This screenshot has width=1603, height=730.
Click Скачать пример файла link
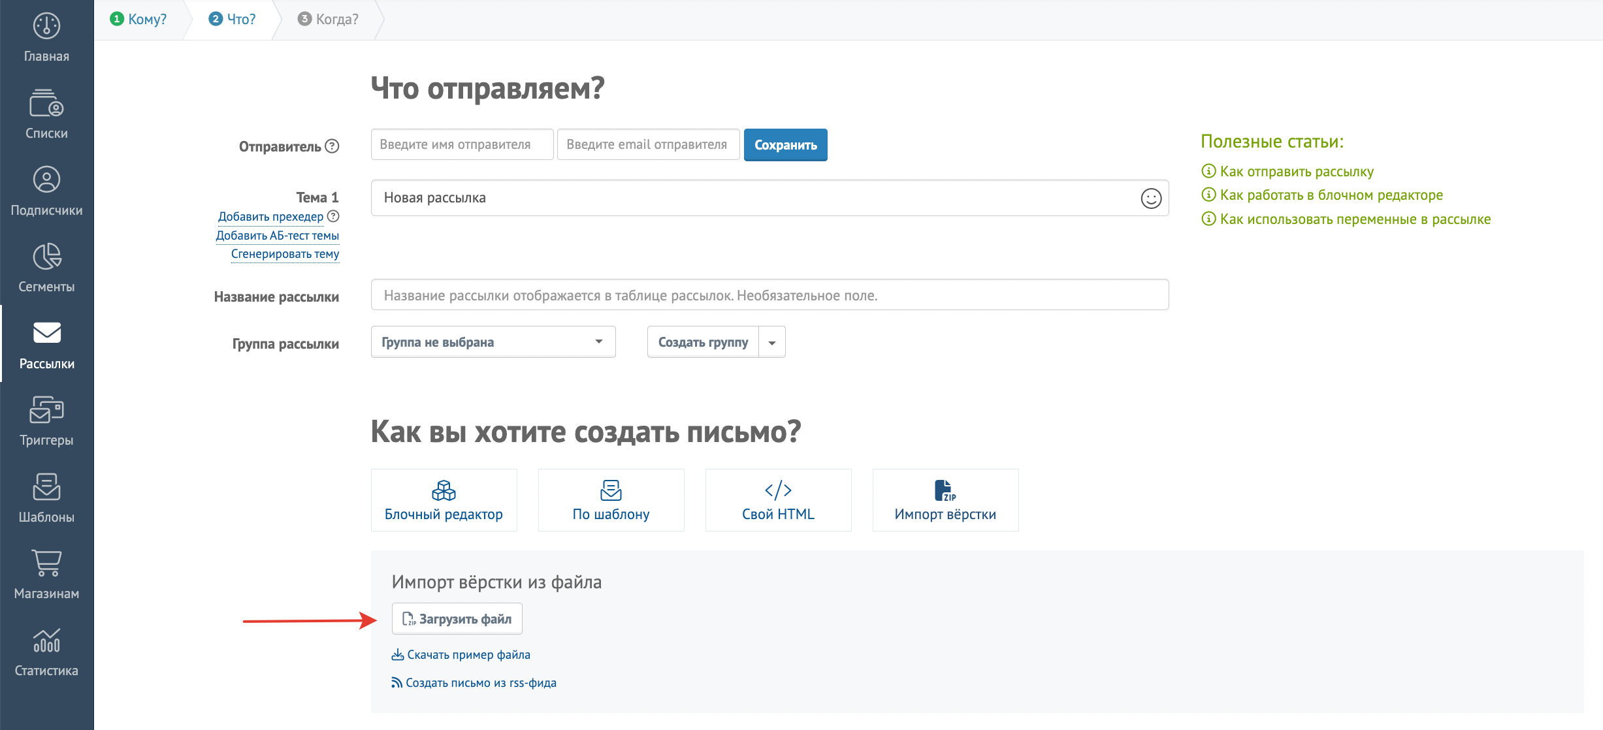click(461, 655)
